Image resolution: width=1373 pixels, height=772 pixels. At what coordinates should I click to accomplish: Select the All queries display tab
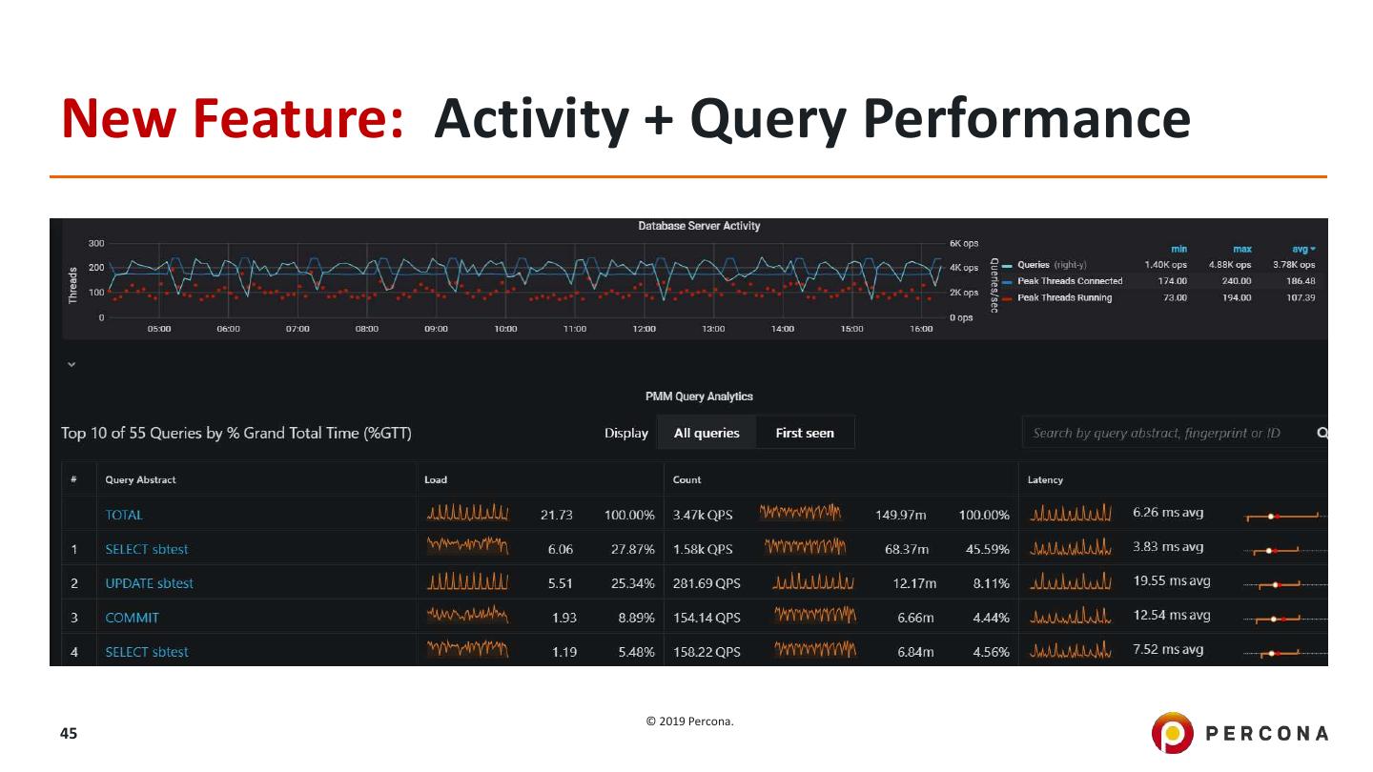point(707,433)
